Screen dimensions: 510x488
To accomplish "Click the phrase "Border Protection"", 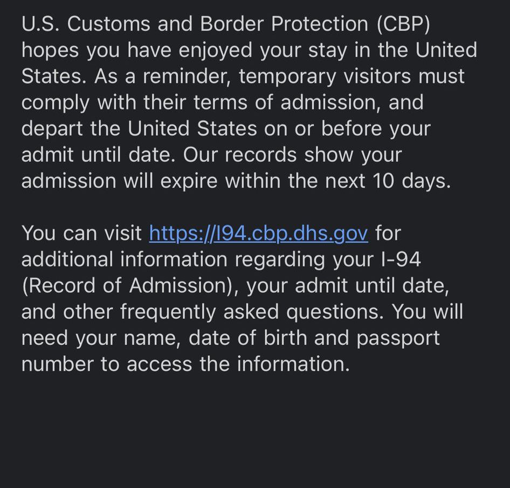I will 284,24.
